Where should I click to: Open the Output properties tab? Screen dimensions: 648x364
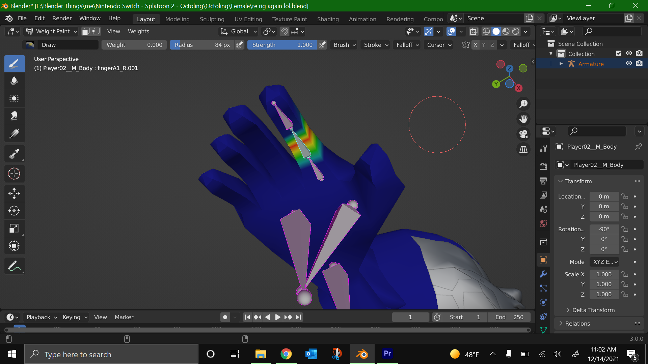543,181
